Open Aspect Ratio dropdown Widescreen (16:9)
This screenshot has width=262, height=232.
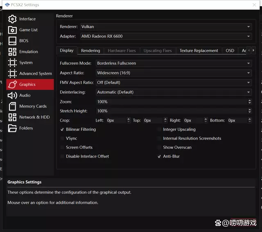click(174, 73)
